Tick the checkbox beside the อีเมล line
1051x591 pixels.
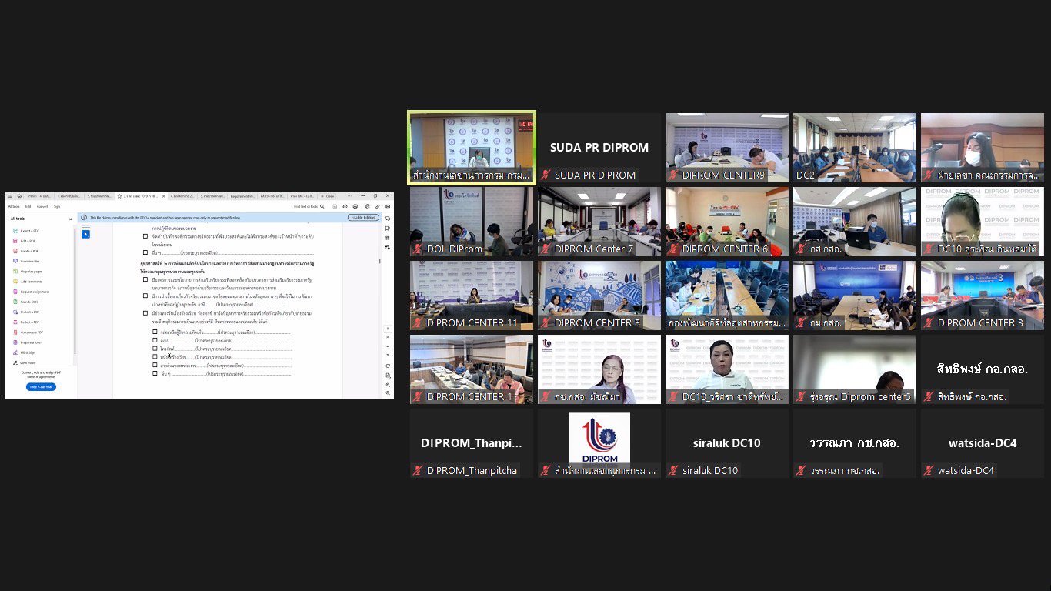(155, 340)
